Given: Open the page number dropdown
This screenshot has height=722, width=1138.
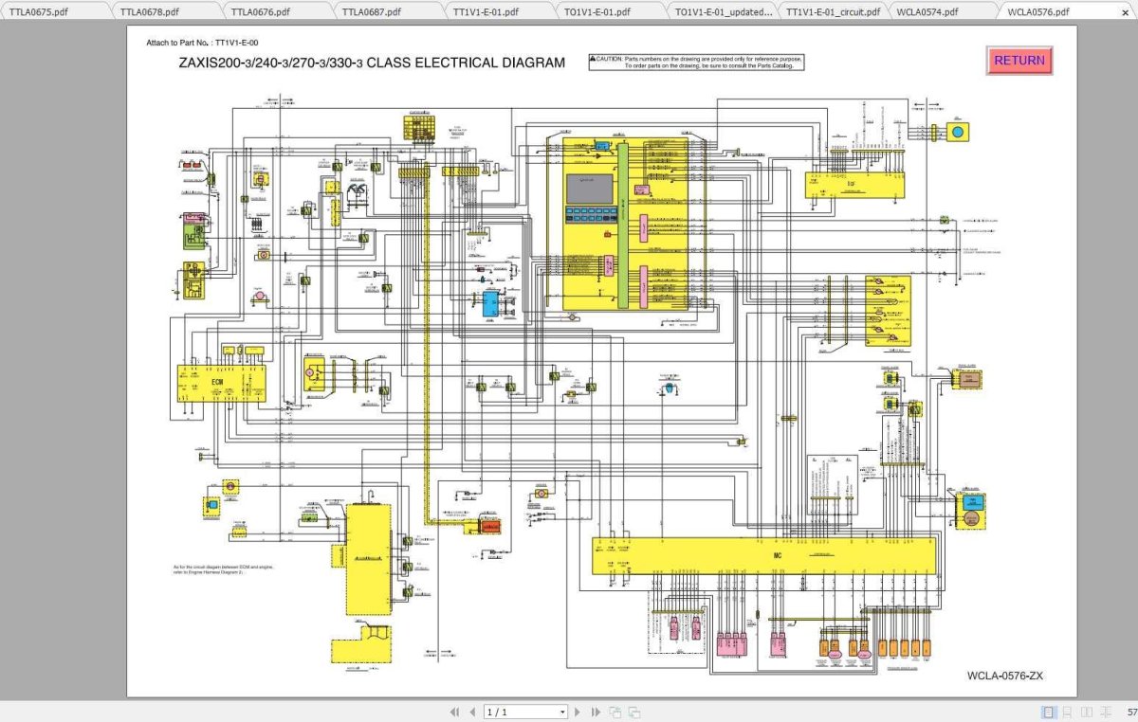Looking at the screenshot, I should click(561, 712).
